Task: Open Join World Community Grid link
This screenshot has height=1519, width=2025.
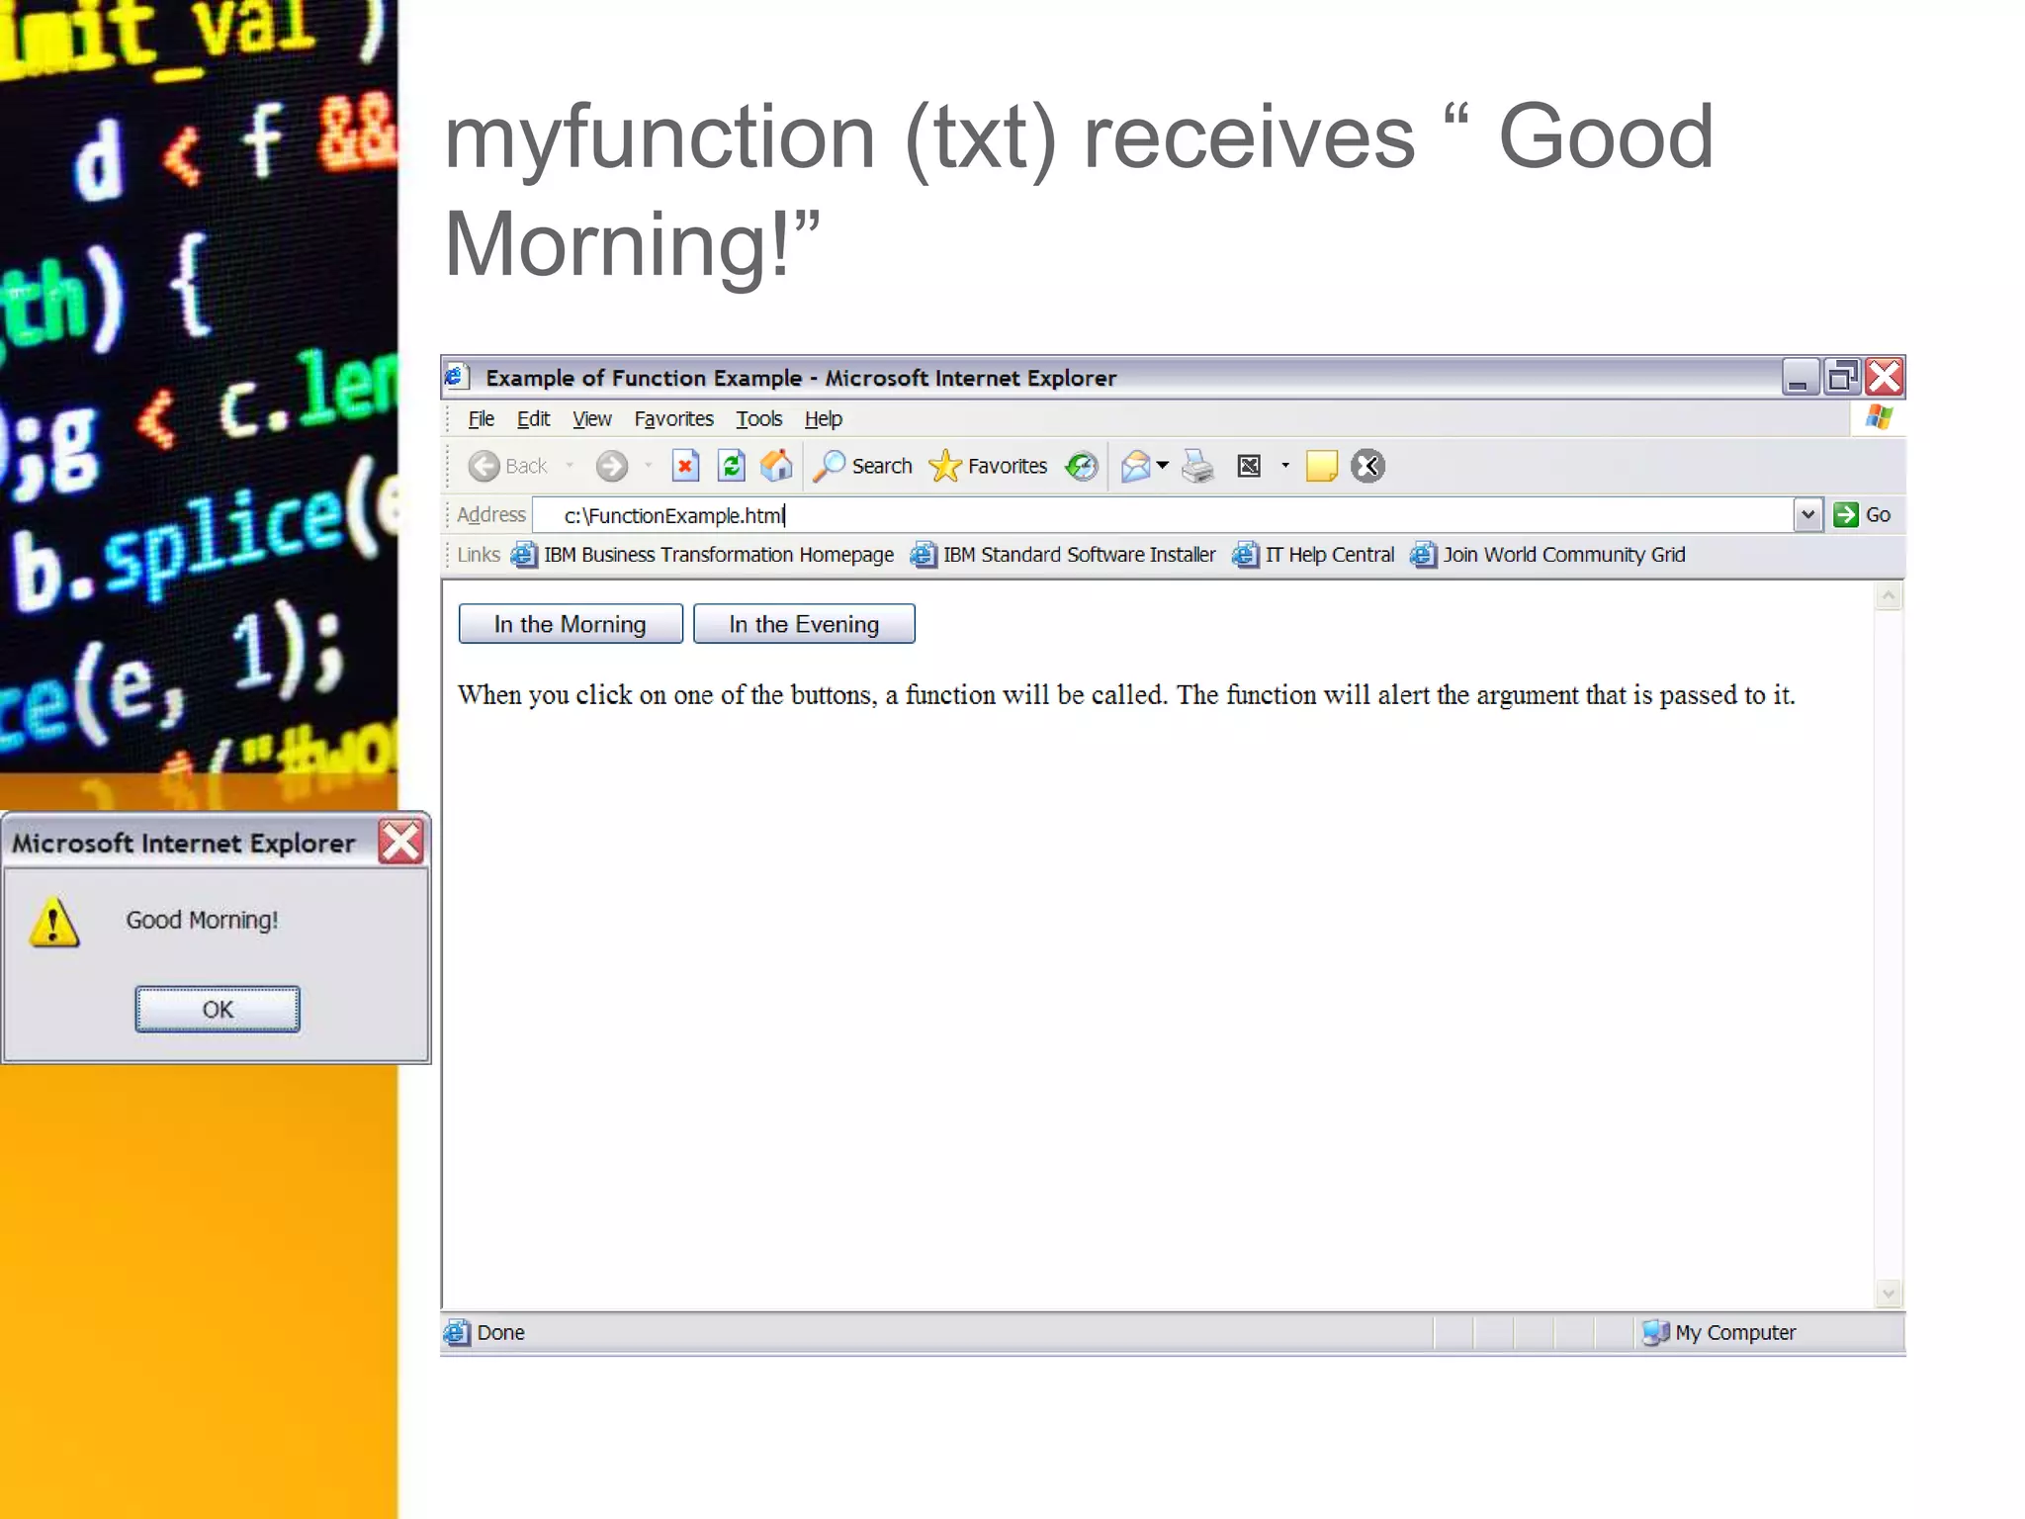Action: pyautogui.click(x=1548, y=555)
